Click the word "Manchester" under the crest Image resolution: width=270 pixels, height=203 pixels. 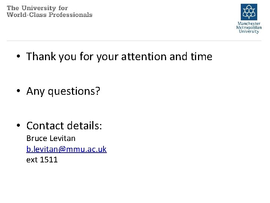click(249, 23)
